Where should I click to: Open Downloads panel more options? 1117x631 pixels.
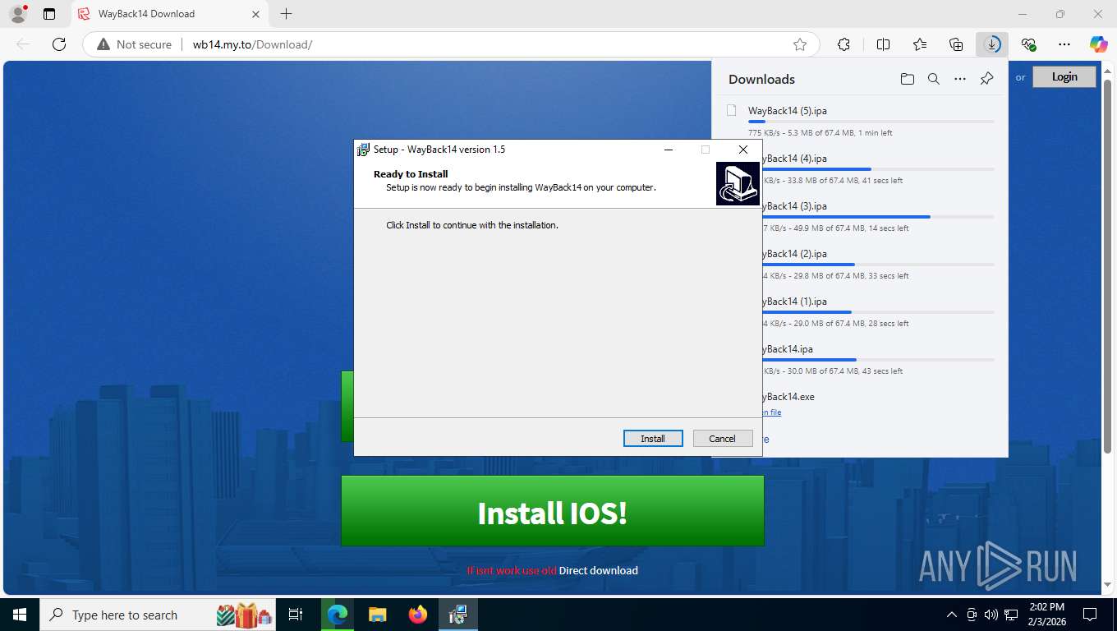click(x=960, y=79)
